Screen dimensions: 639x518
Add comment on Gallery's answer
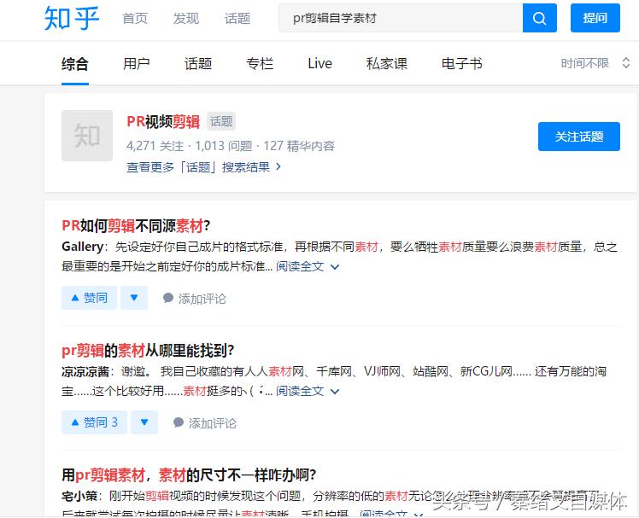(195, 299)
